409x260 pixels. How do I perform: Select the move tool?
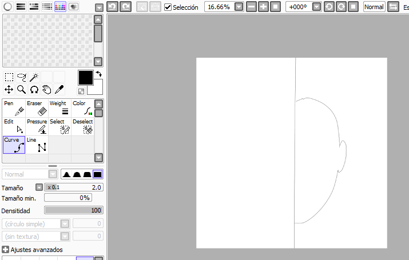point(9,89)
